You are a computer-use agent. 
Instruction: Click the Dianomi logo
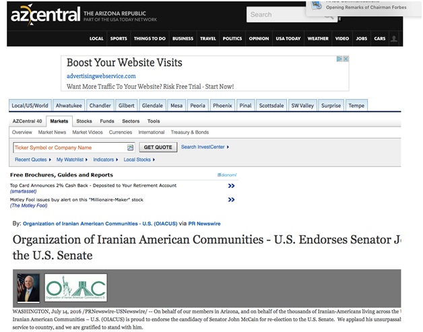[227, 175]
